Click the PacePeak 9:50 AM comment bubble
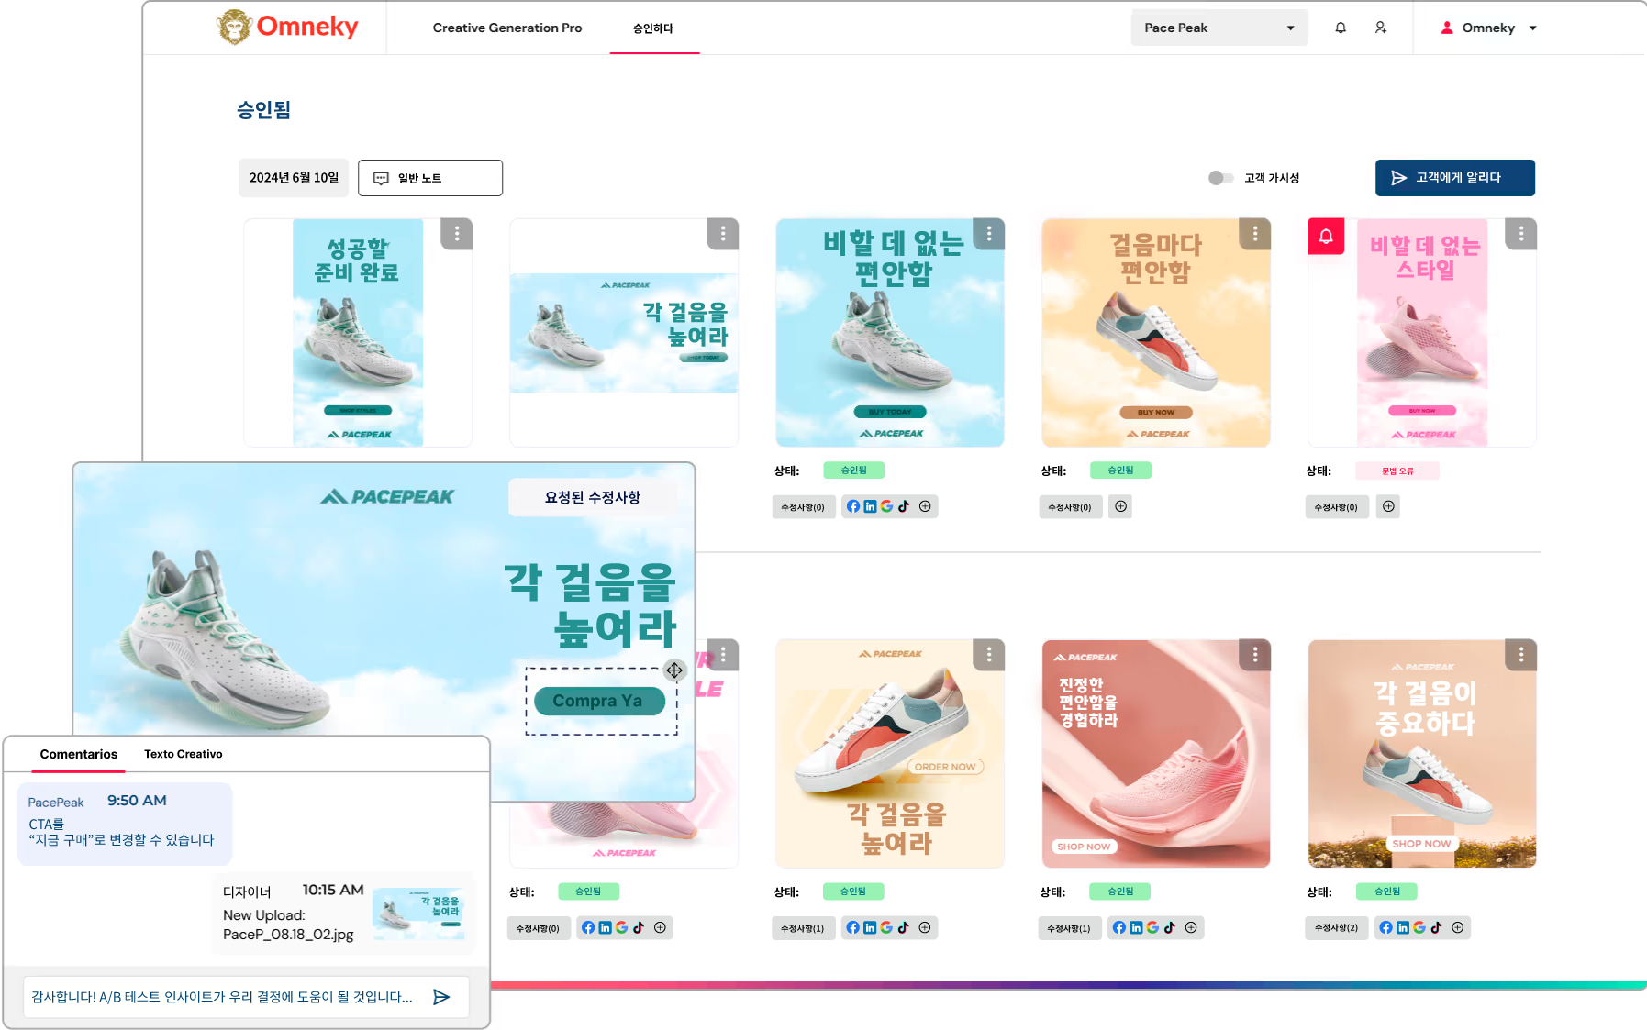Viewport: 1647px width, 1030px height. coord(125,823)
